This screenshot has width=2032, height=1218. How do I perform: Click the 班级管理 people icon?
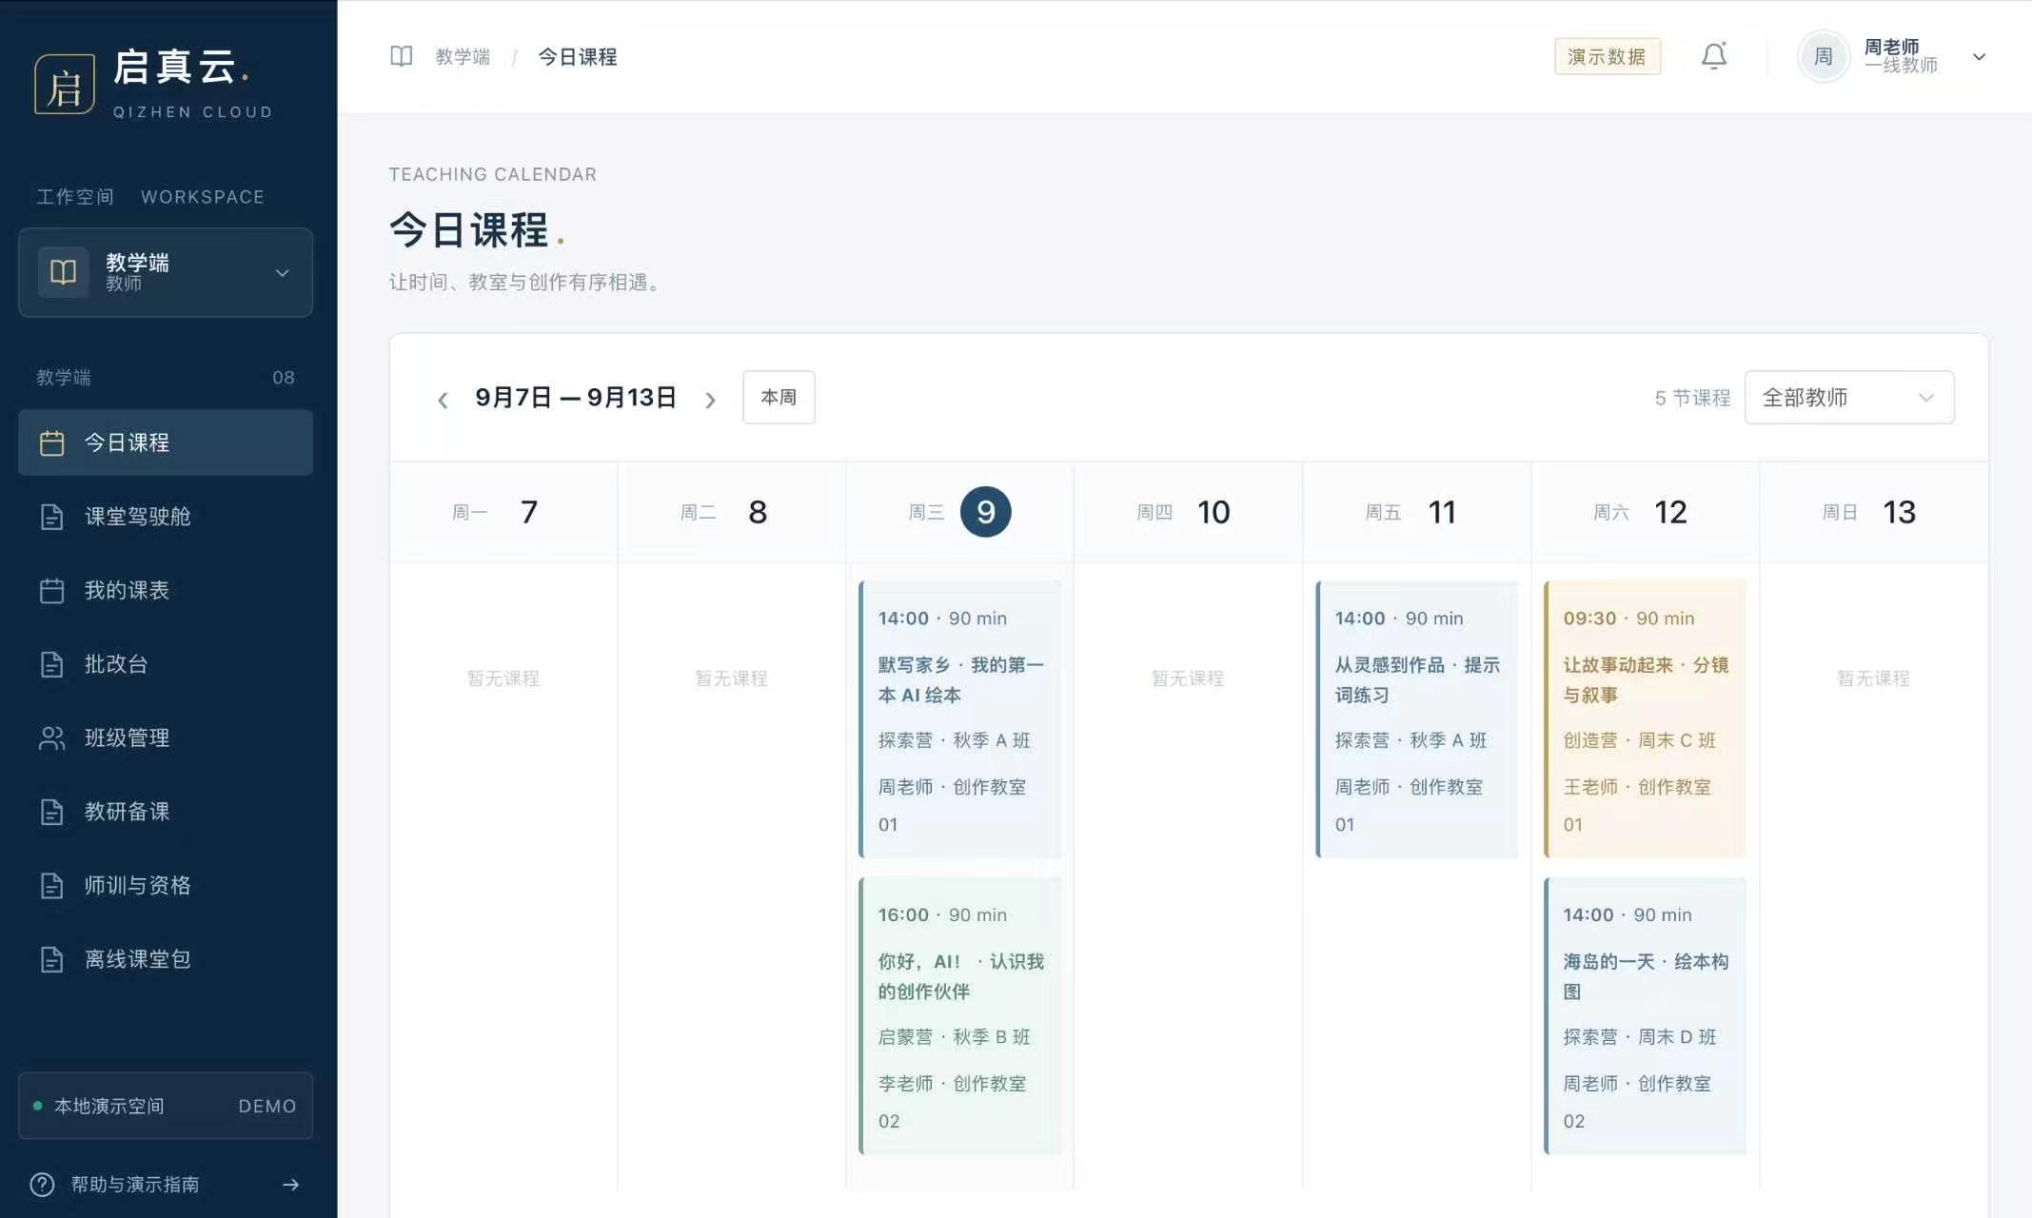point(52,738)
